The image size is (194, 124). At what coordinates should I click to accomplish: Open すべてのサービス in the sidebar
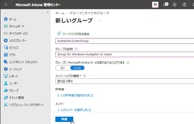click(18, 33)
